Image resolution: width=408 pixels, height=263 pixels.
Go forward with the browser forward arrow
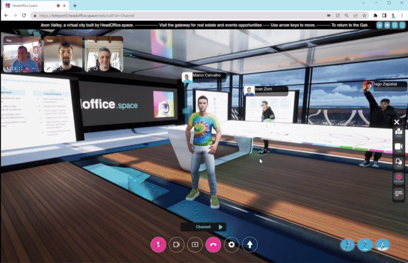click(x=15, y=15)
